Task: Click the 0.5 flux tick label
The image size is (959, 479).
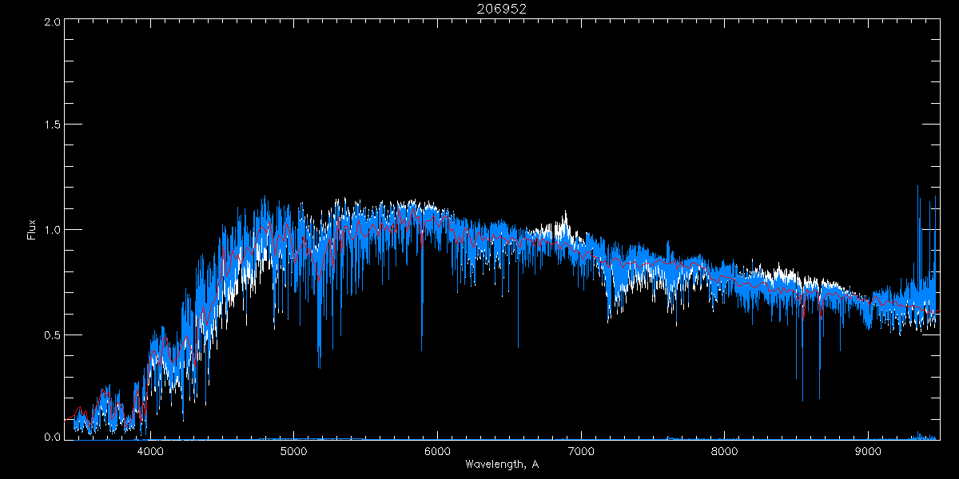Action: tap(52, 335)
